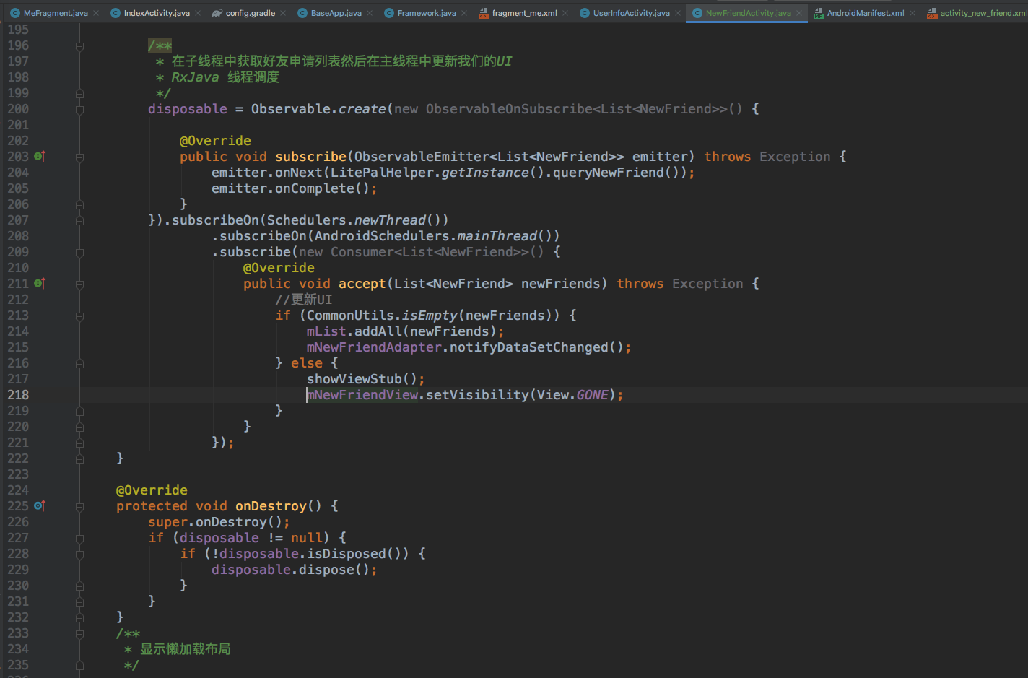Switch to the activity_new_friend.xml tab
Screen dimensions: 1028x678
[x=977, y=13]
